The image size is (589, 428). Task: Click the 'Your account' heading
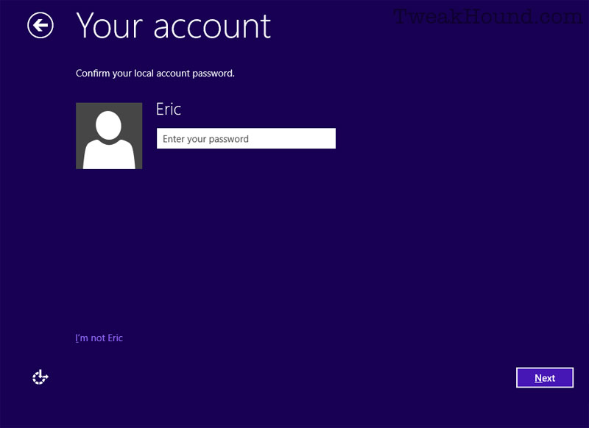coord(174,26)
